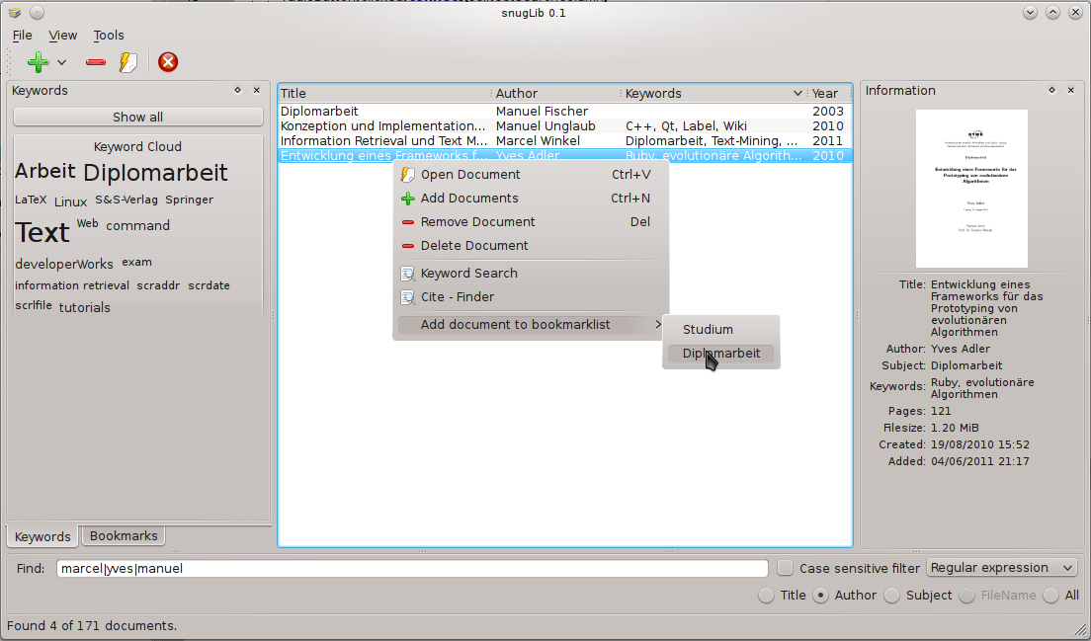
Task: Select the Title radio button
Action: tap(766, 596)
